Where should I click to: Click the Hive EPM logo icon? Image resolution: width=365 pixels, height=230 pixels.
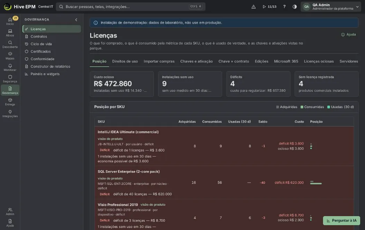click(8, 7)
